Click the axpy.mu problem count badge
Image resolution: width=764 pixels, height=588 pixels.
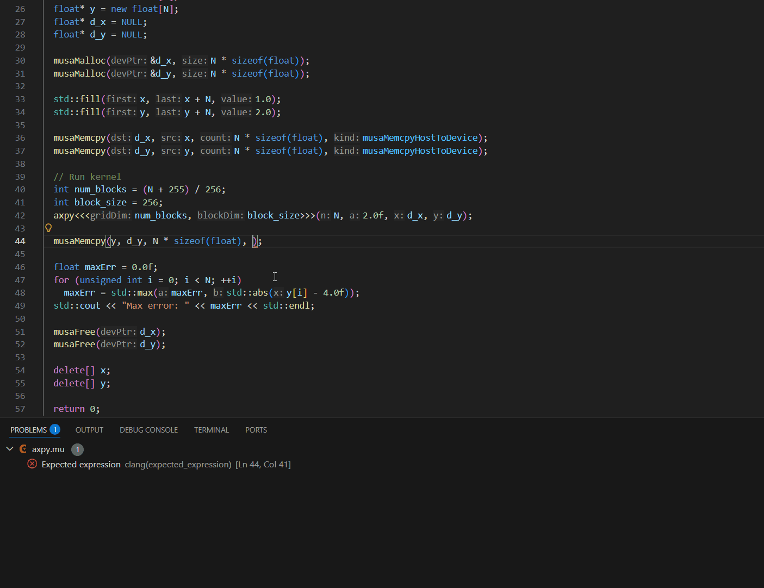(78, 449)
